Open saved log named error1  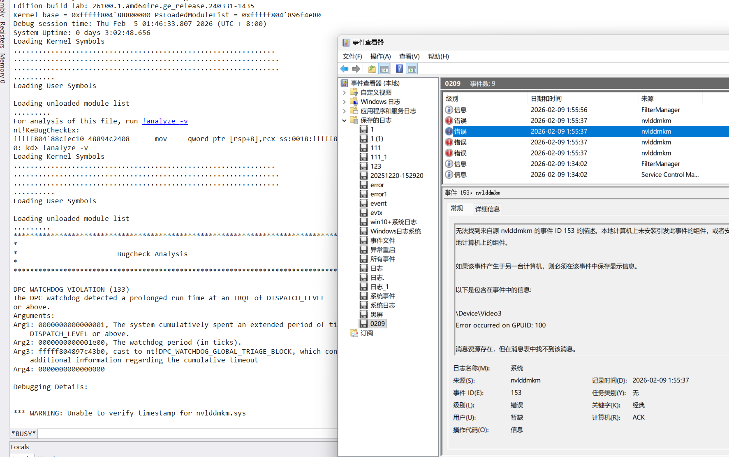point(378,194)
